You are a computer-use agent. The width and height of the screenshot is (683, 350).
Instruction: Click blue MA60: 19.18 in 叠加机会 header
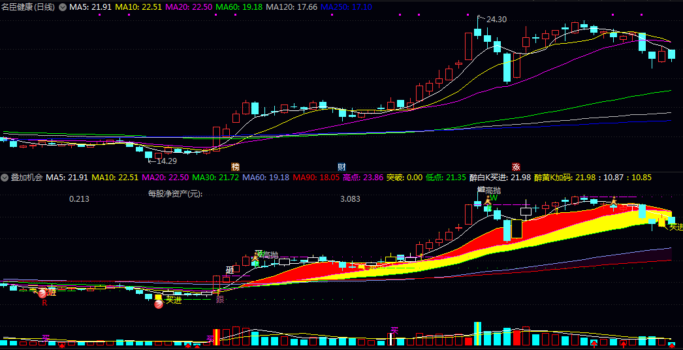266,178
